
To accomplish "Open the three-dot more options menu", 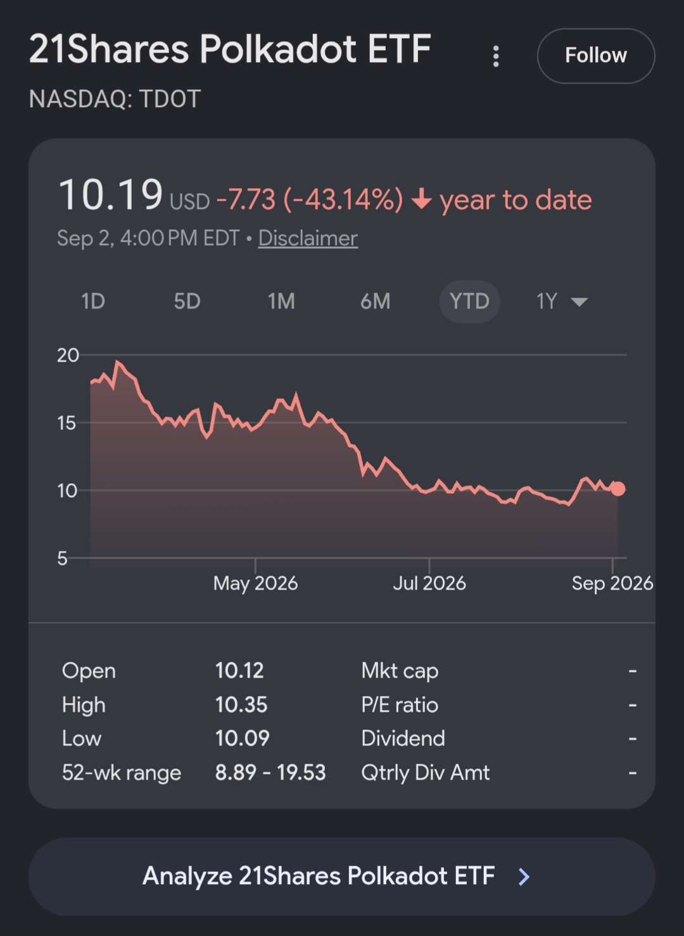I will click(496, 56).
